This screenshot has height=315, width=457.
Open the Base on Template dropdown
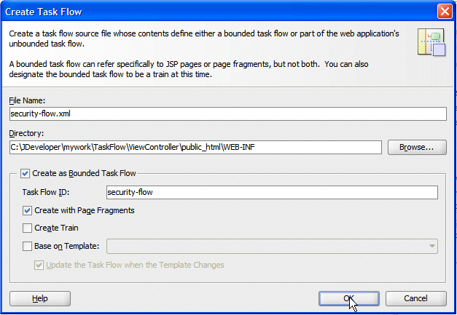point(272,246)
